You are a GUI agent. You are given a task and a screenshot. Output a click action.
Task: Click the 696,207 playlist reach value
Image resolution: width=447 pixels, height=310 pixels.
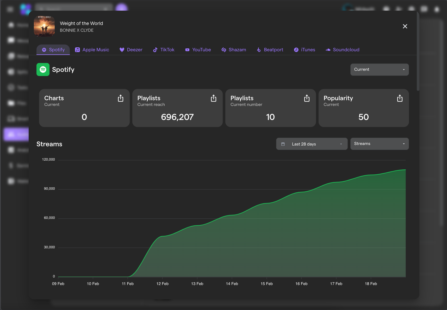(177, 117)
